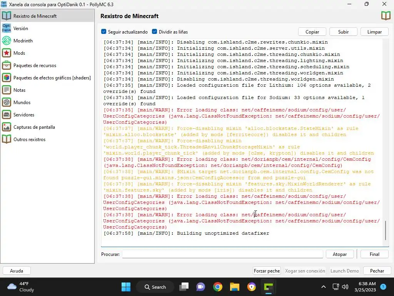
Task: Toggle Dividir as liñas checkbox
Action: [155, 32]
